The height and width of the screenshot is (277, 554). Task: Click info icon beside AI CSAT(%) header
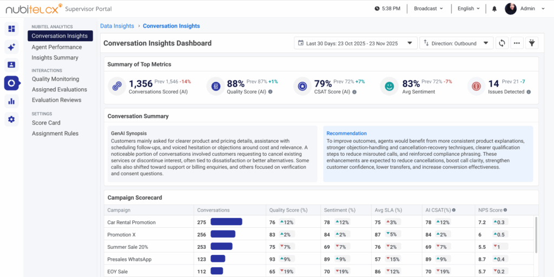[454, 210]
